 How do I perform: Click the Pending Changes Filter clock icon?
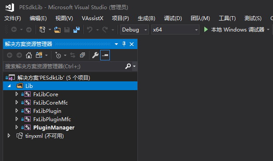pos(58,56)
